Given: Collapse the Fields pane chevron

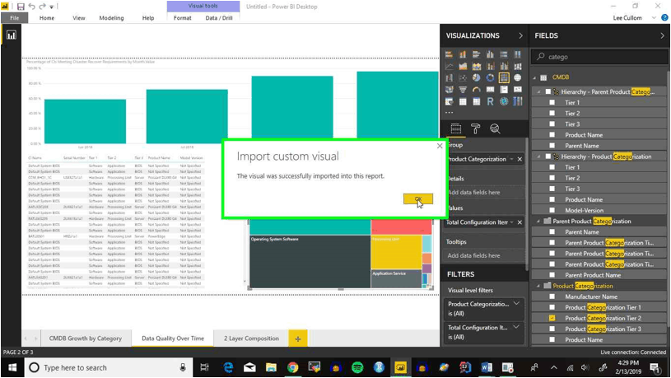Looking at the screenshot, I should point(662,35).
